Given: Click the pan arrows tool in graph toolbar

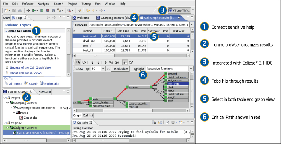Looking at the screenshot, I should coord(105,62).
